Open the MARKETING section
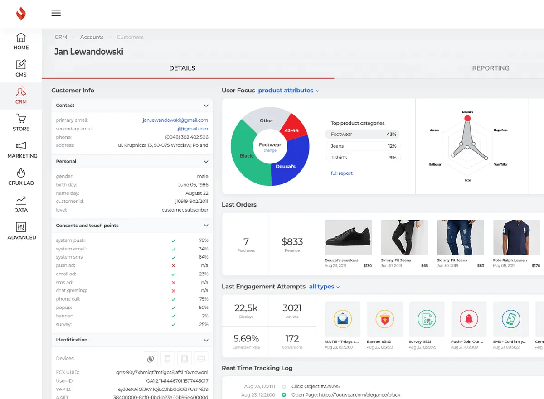This screenshot has height=399, width=544. click(22, 150)
